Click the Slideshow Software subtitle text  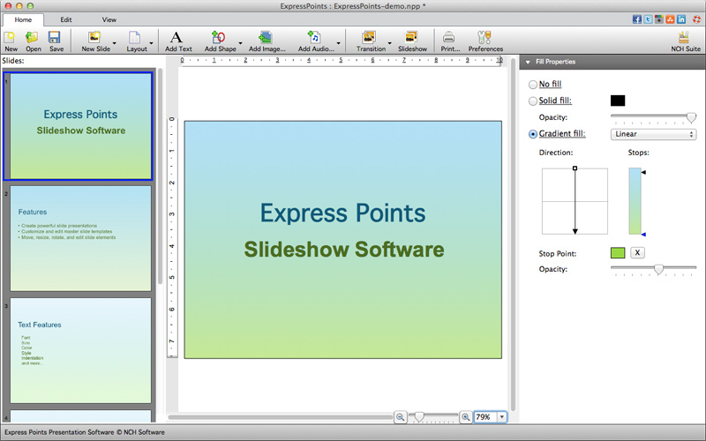pos(344,250)
